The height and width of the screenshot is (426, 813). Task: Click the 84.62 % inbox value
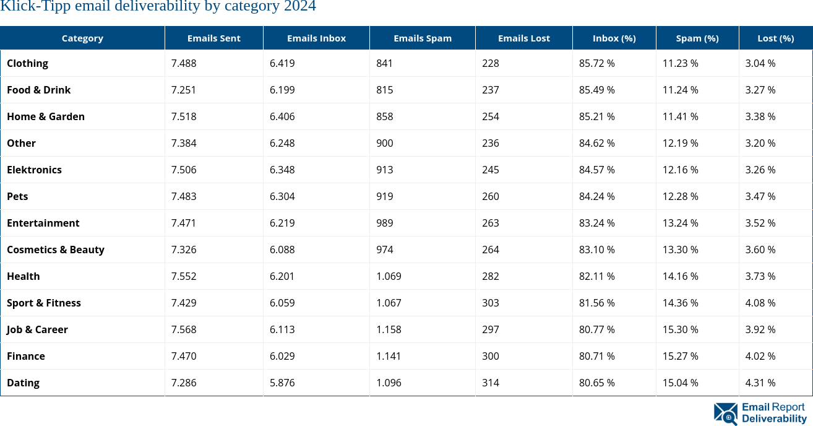pos(597,143)
